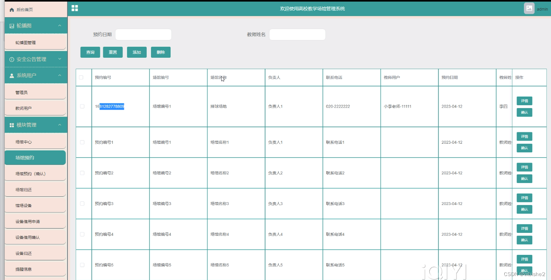Click 确认 for row 预约编号4
The width and height of the screenshot is (551, 280).
(524, 240)
